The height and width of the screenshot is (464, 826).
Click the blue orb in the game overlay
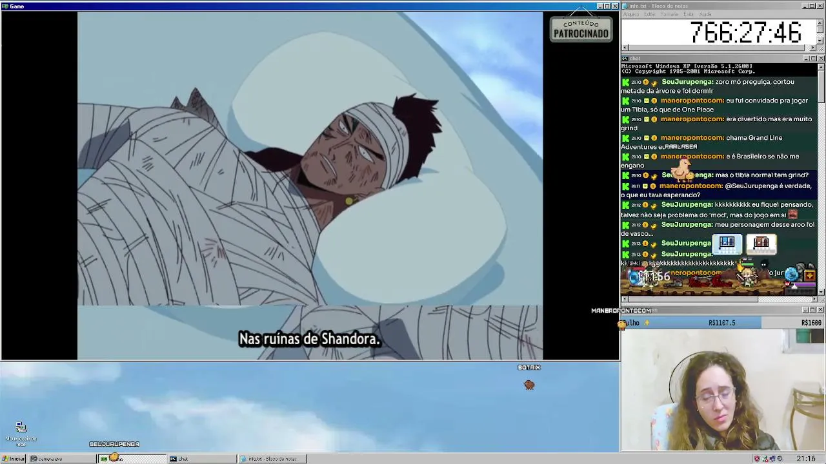point(792,275)
